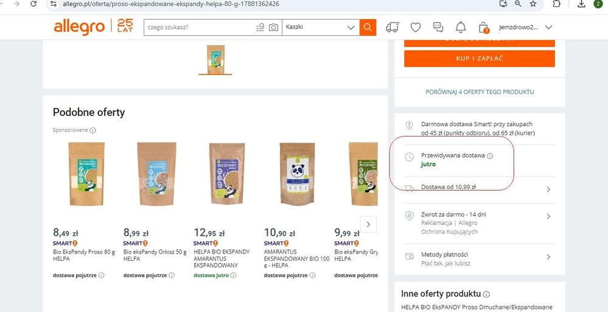The image size is (608, 312).
Task: Click in the czego szukasz search field
Action: [x=198, y=27]
